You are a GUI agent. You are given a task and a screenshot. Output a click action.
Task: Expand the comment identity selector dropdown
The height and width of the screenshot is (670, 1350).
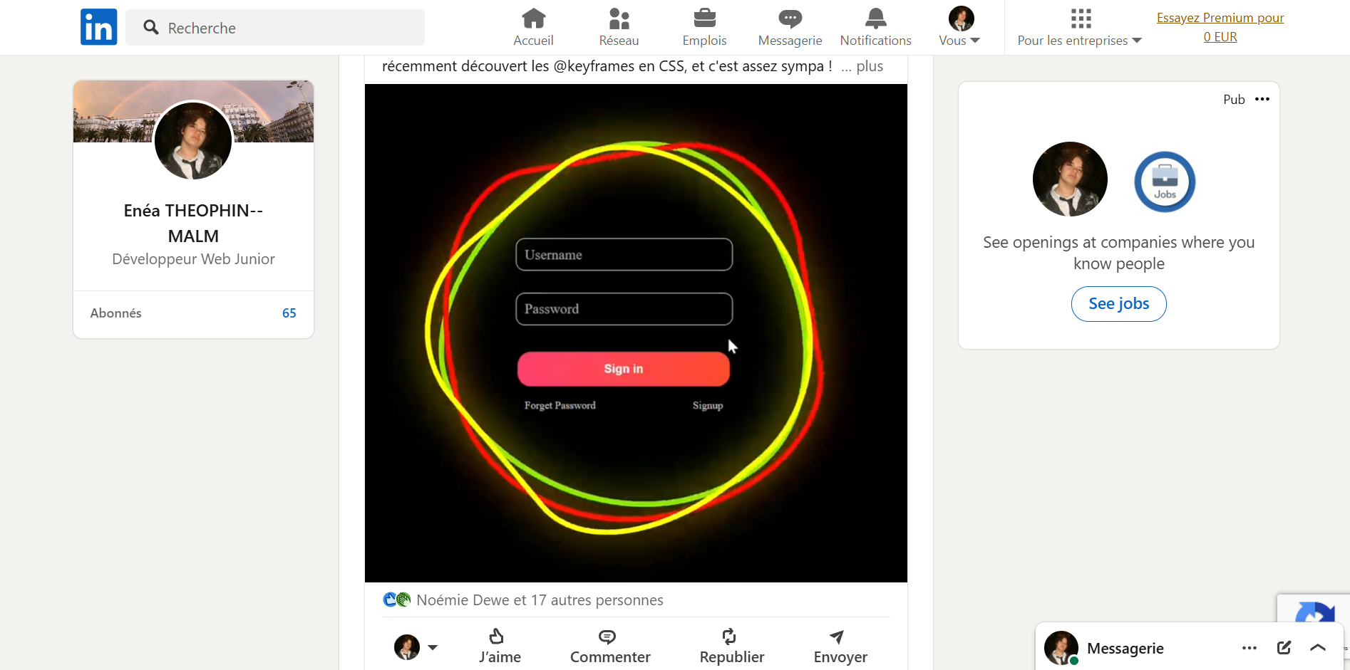pos(433,648)
